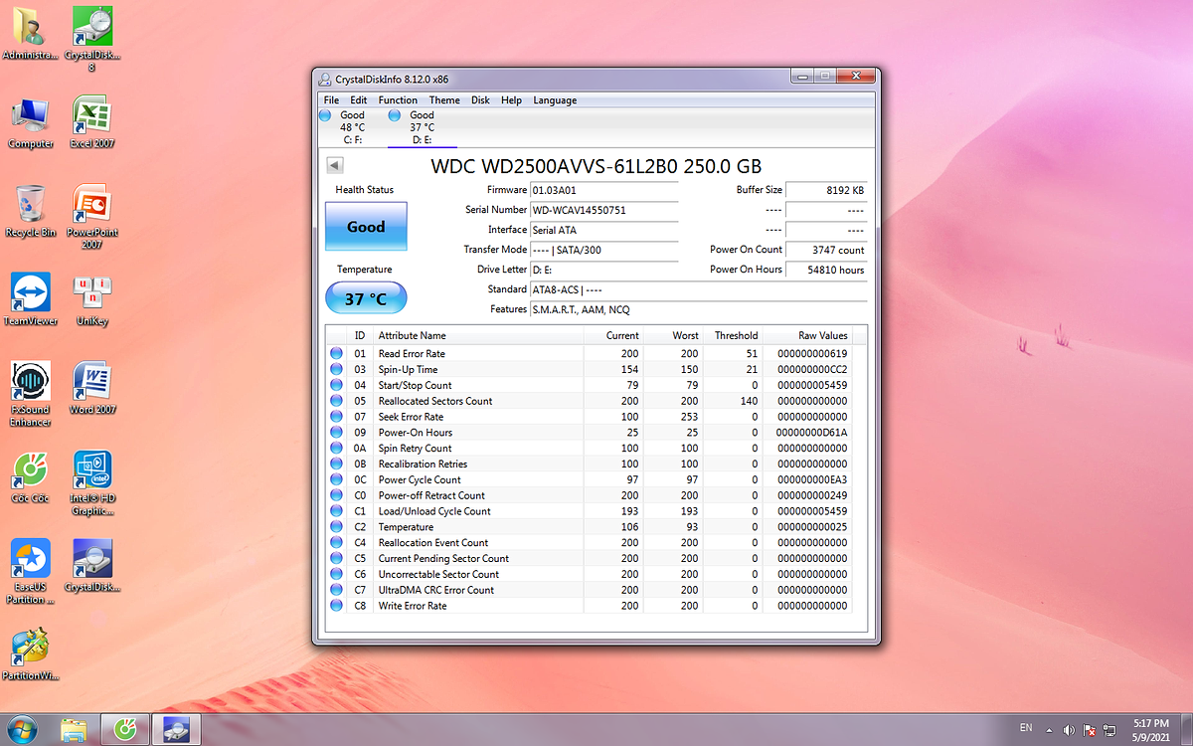The image size is (1193, 746).
Task: Launch PowerPoint 2007 shortcut
Action: [x=92, y=217]
